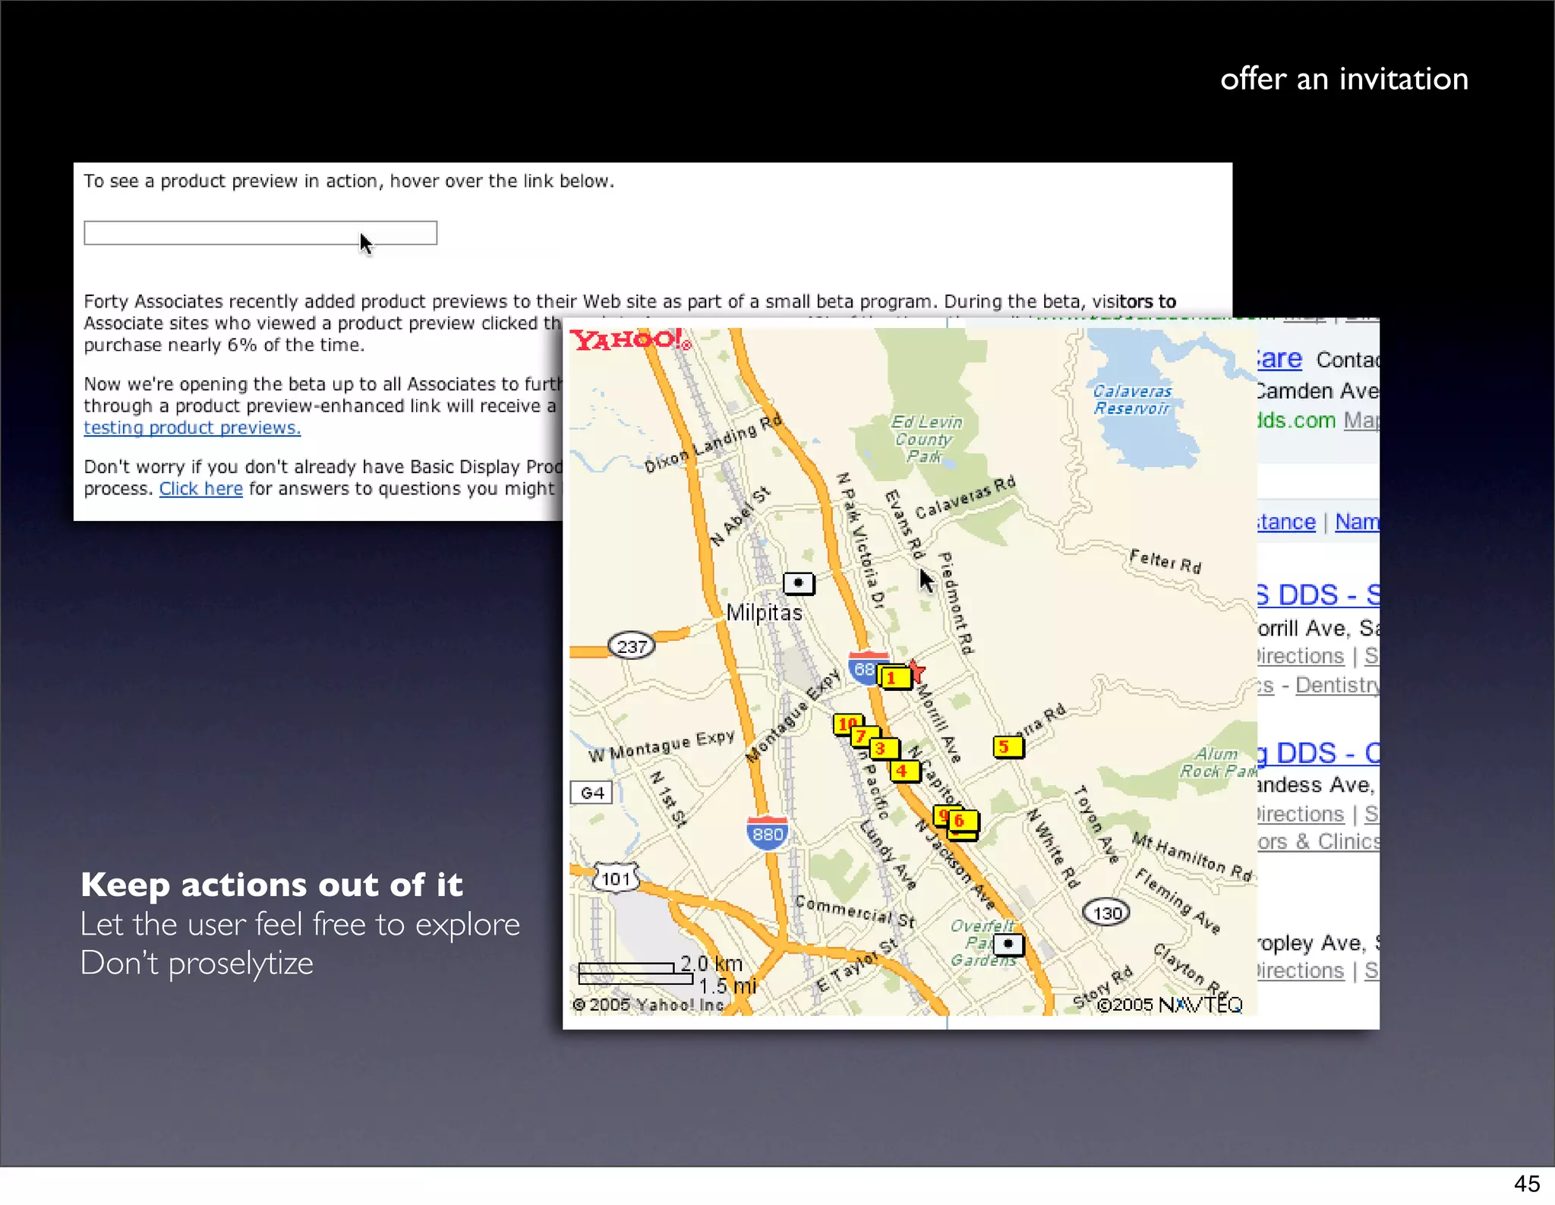Select map marker number 10

tap(844, 724)
